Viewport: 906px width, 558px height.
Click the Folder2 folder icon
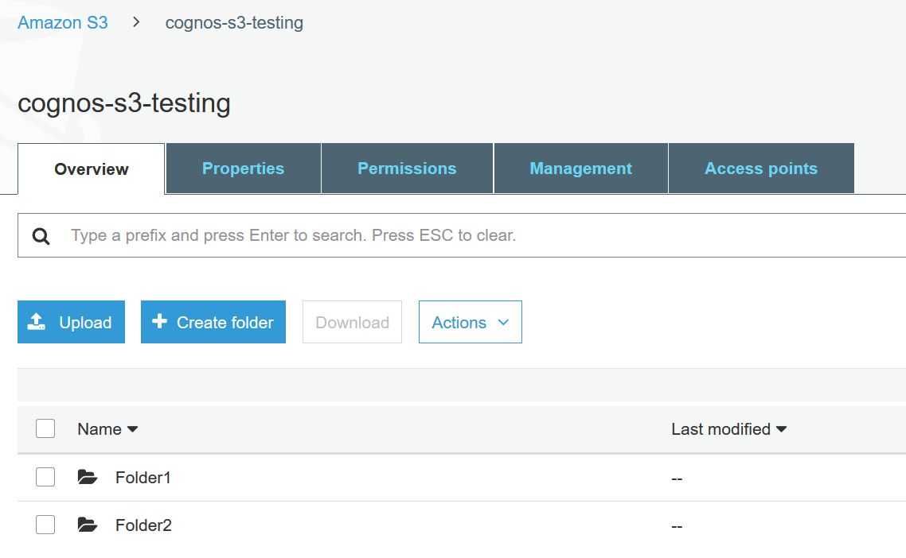point(88,525)
